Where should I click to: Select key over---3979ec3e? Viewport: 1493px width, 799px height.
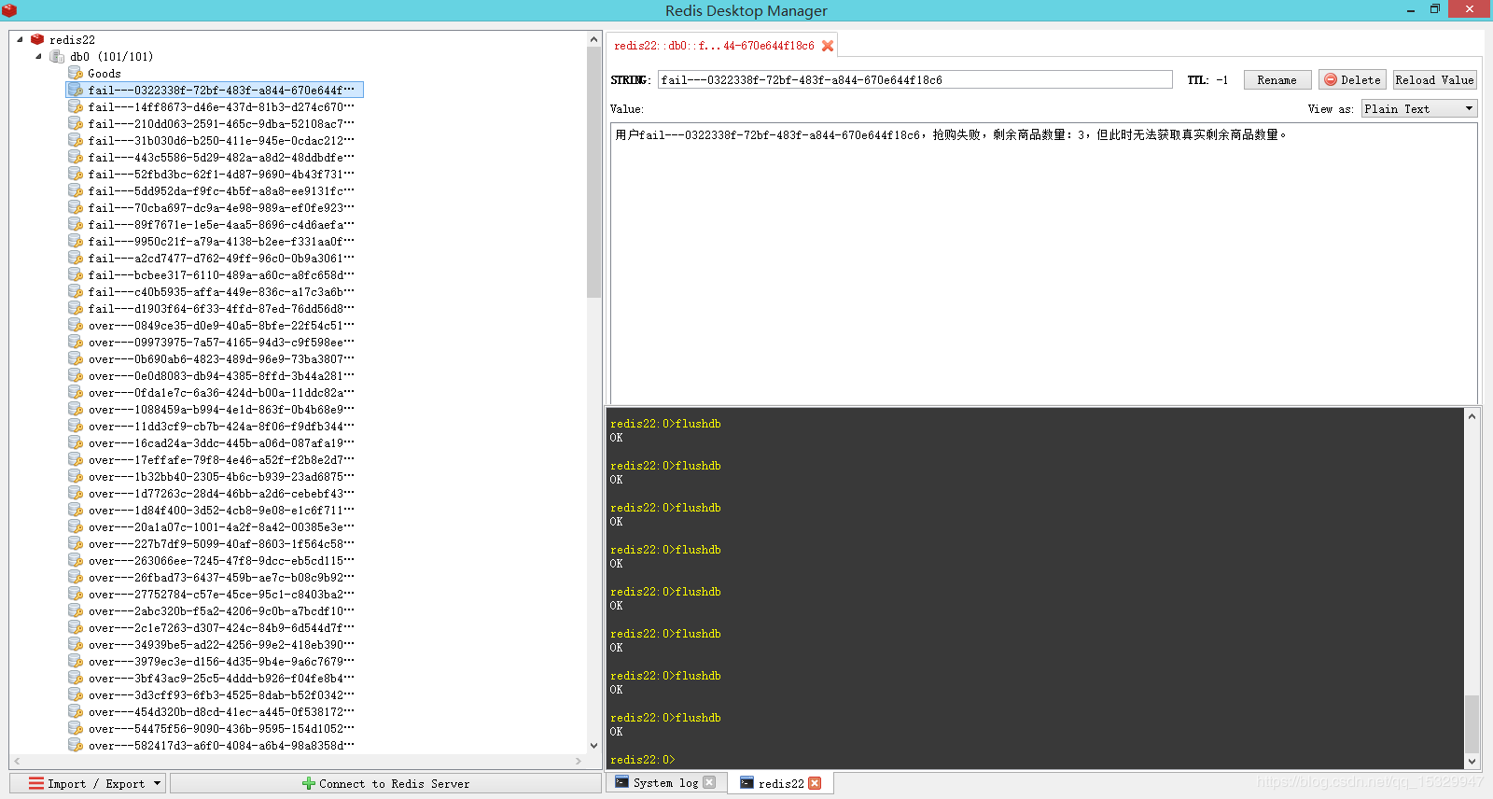coord(221,661)
